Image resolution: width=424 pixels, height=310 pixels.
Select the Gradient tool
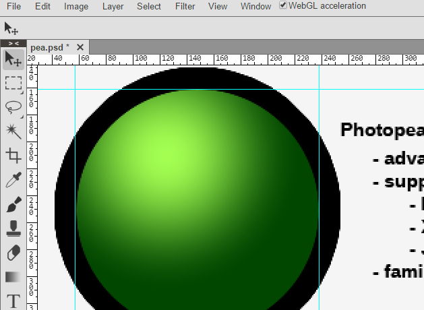point(13,277)
